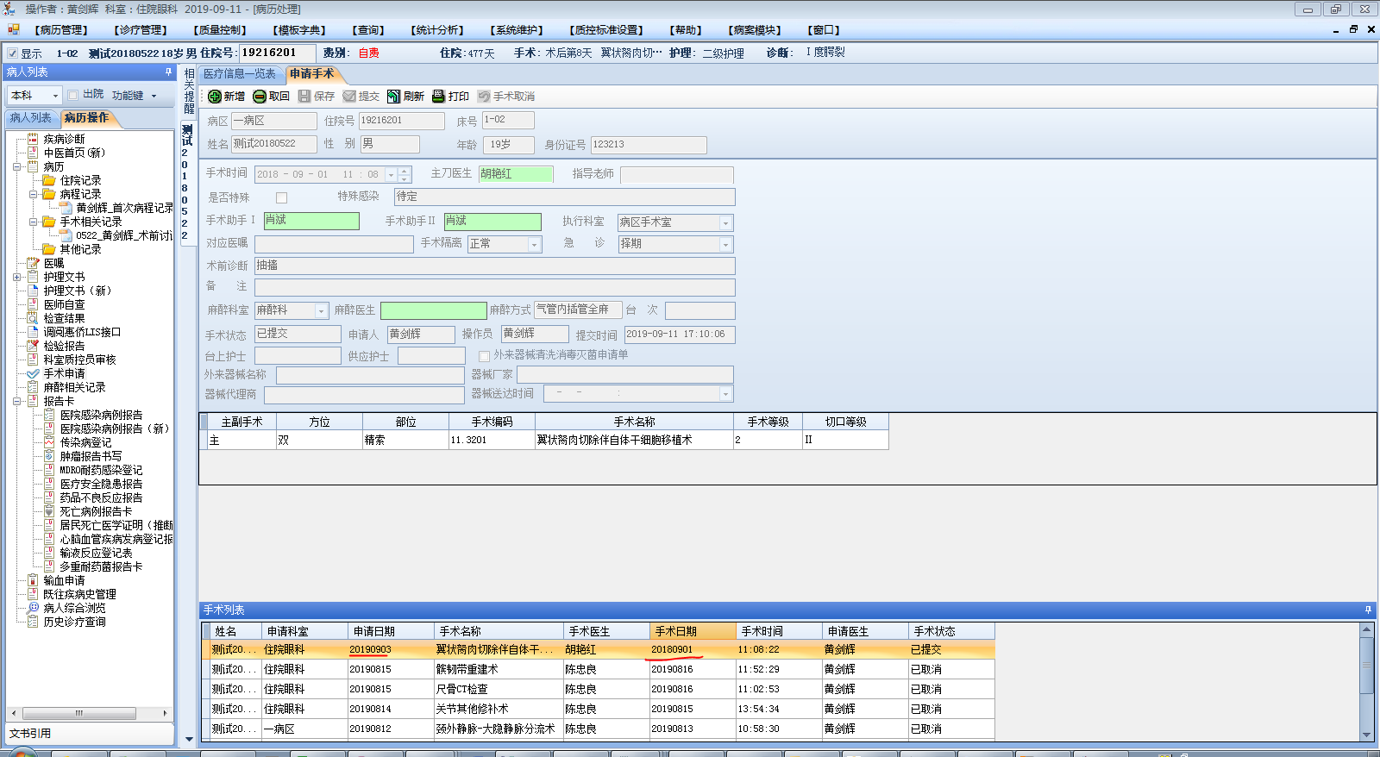Click the 主刀医生 input field
The width and height of the screenshot is (1380, 757).
coord(516,174)
